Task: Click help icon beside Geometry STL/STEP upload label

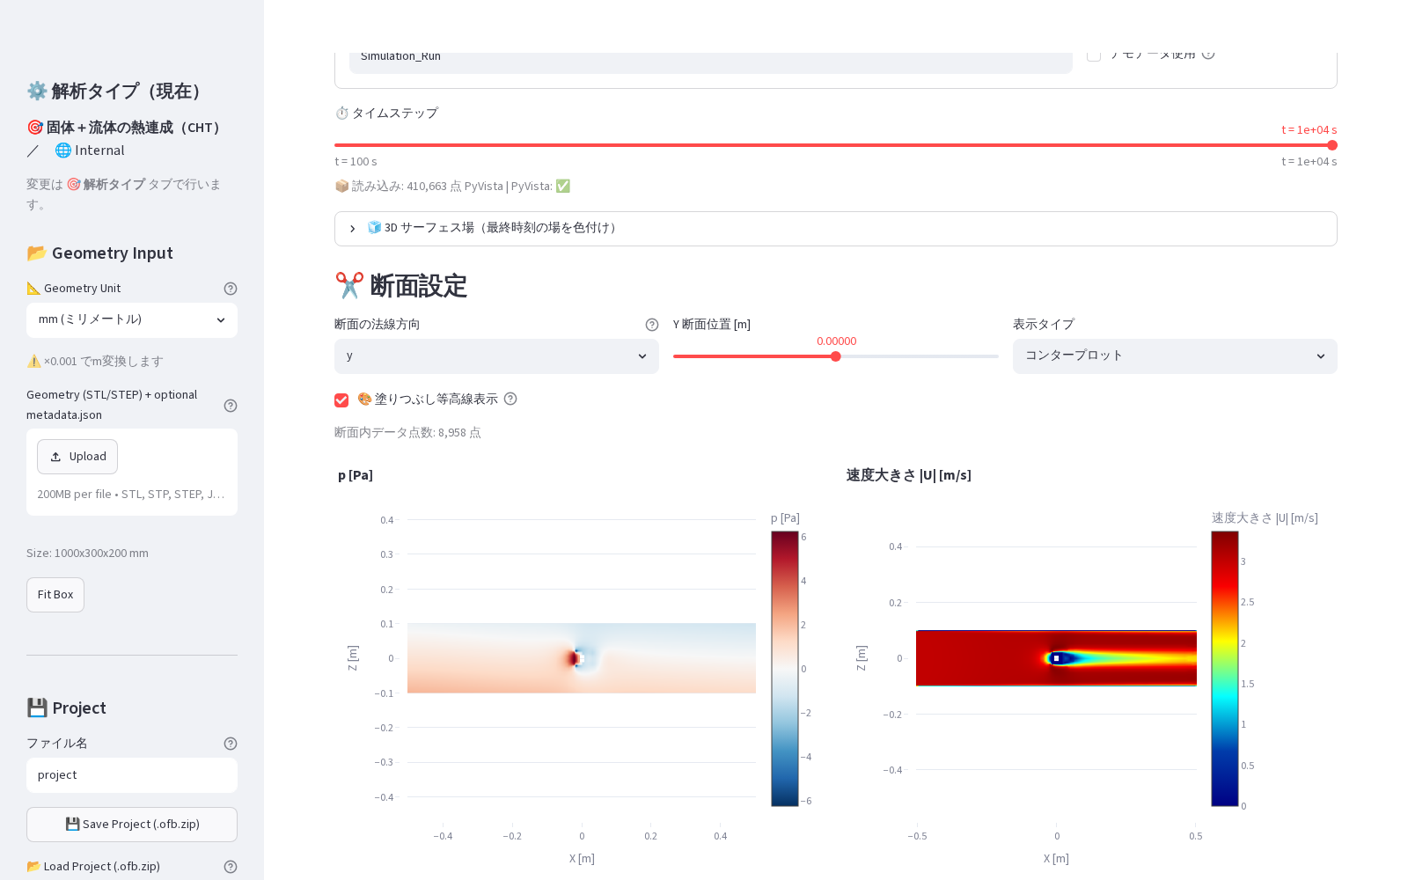Action: pos(231,406)
